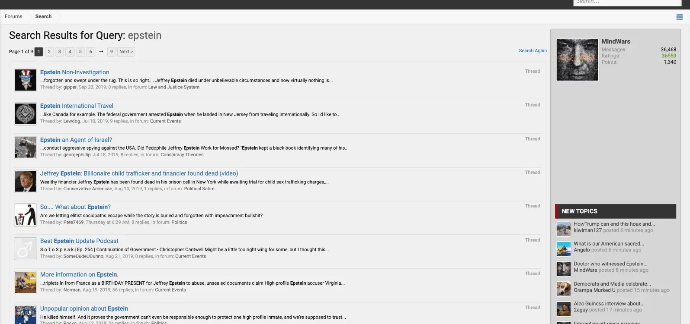Click Conservative American's portrait avatar
Image resolution: width=690 pixels, height=324 pixels.
[26, 181]
